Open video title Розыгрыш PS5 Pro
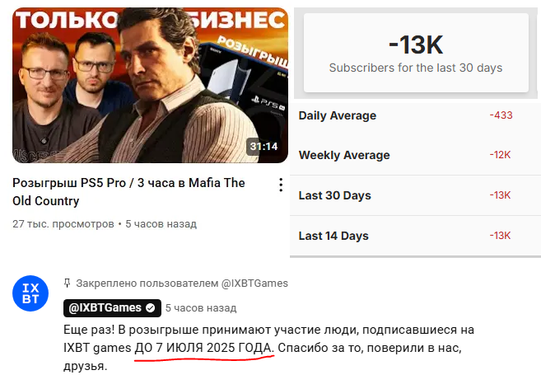The height and width of the screenshot is (389, 541). pos(128,192)
